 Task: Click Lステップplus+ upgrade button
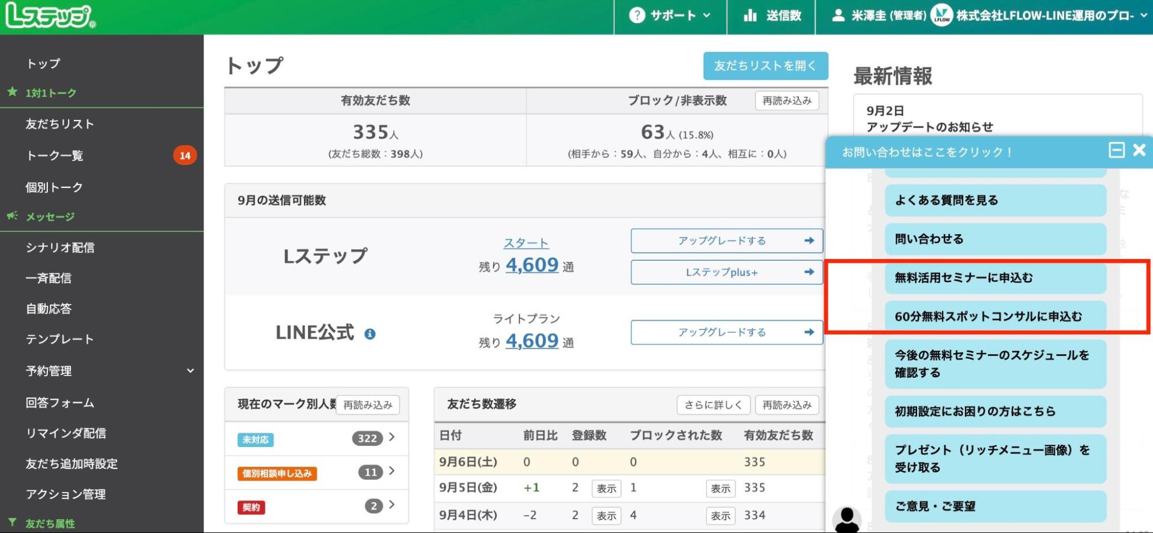[726, 272]
